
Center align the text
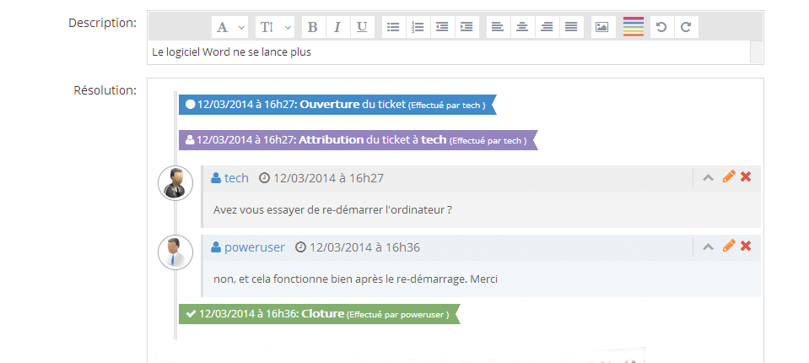point(522,27)
